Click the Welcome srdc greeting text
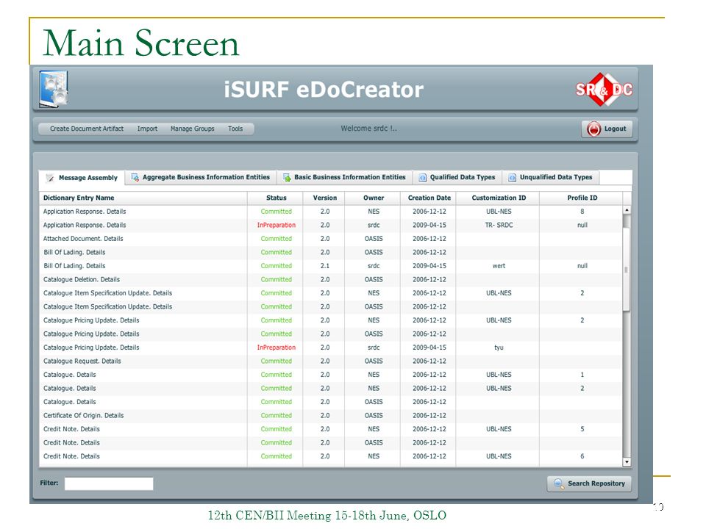The image size is (706, 529). 368,129
